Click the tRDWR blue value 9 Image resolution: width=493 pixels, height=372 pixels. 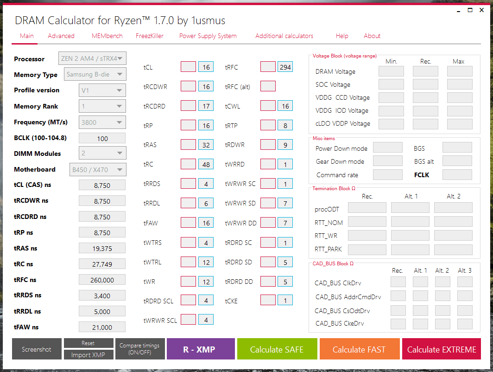[285, 145]
